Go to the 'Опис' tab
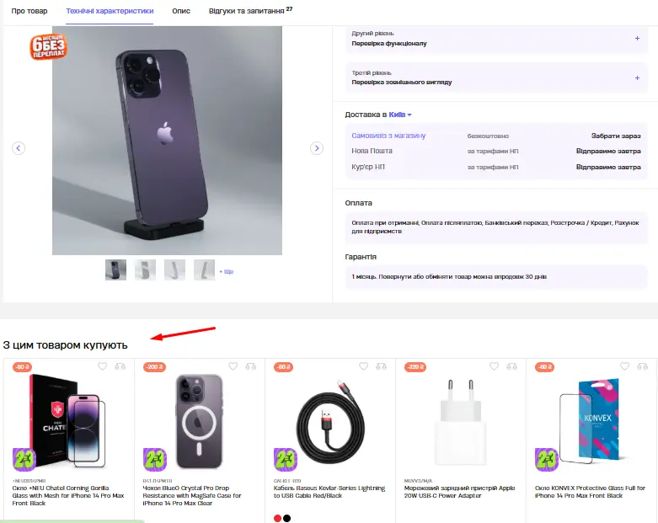The image size is (658, 523). 181,11
